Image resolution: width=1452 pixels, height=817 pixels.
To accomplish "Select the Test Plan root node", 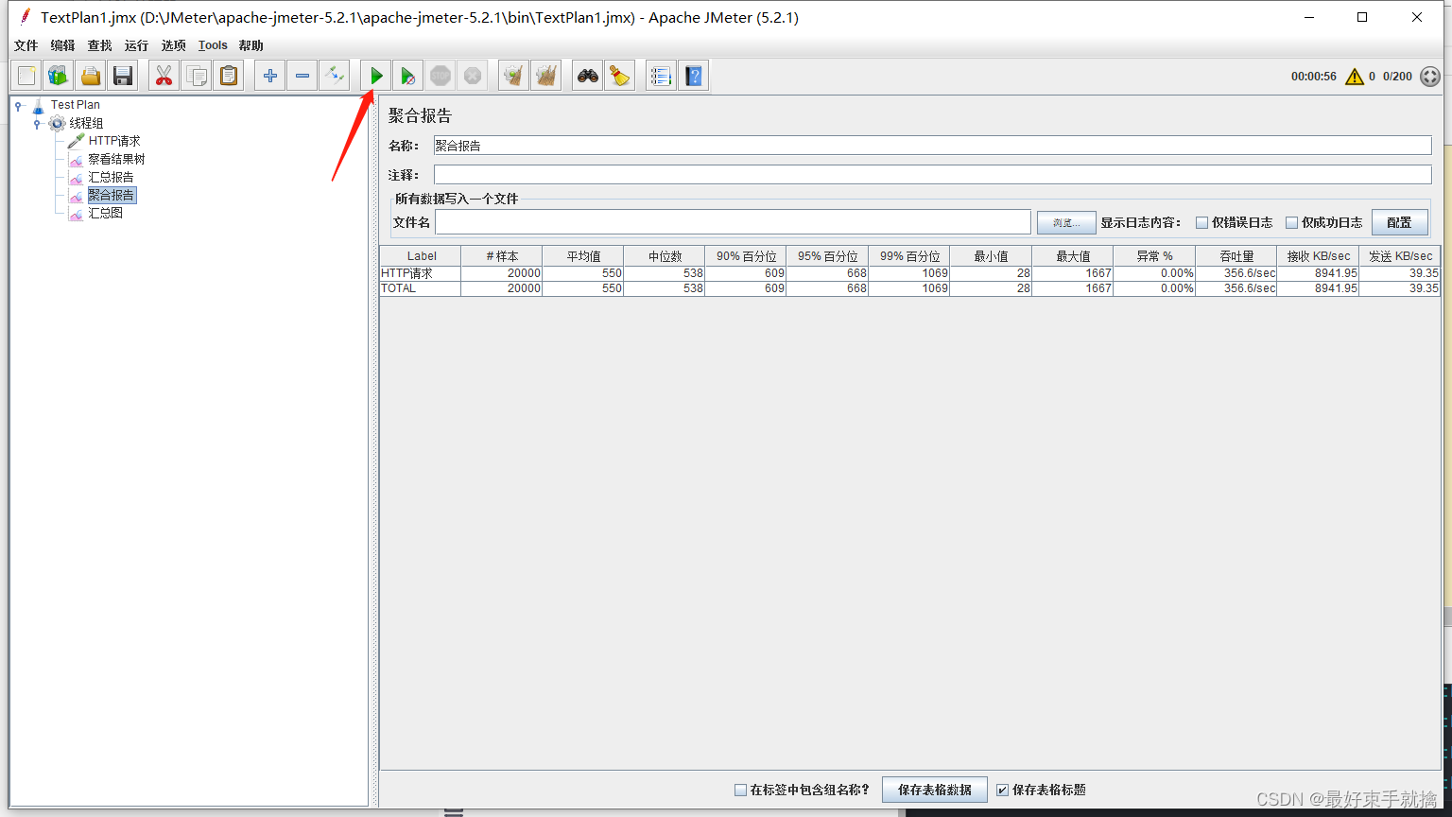I will (x=75, y=105).
